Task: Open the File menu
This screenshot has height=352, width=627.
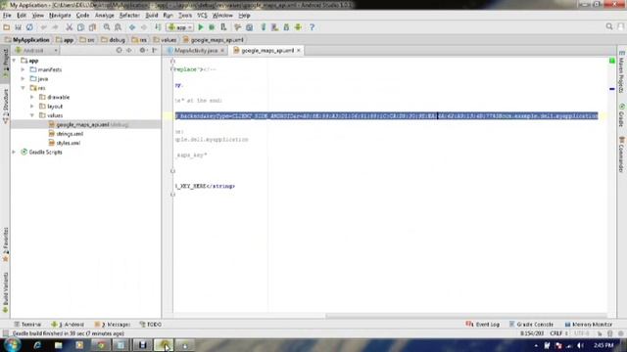Action: click(7, 16)
